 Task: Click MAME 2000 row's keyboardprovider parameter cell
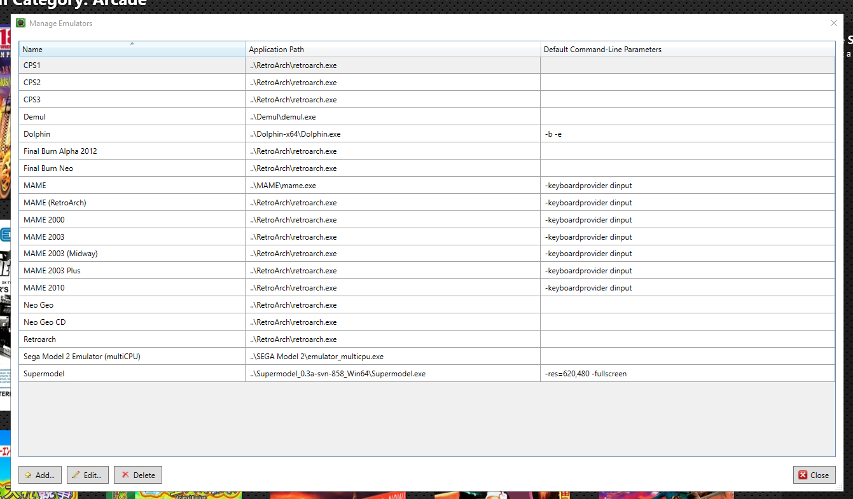(x=688, y=219)
